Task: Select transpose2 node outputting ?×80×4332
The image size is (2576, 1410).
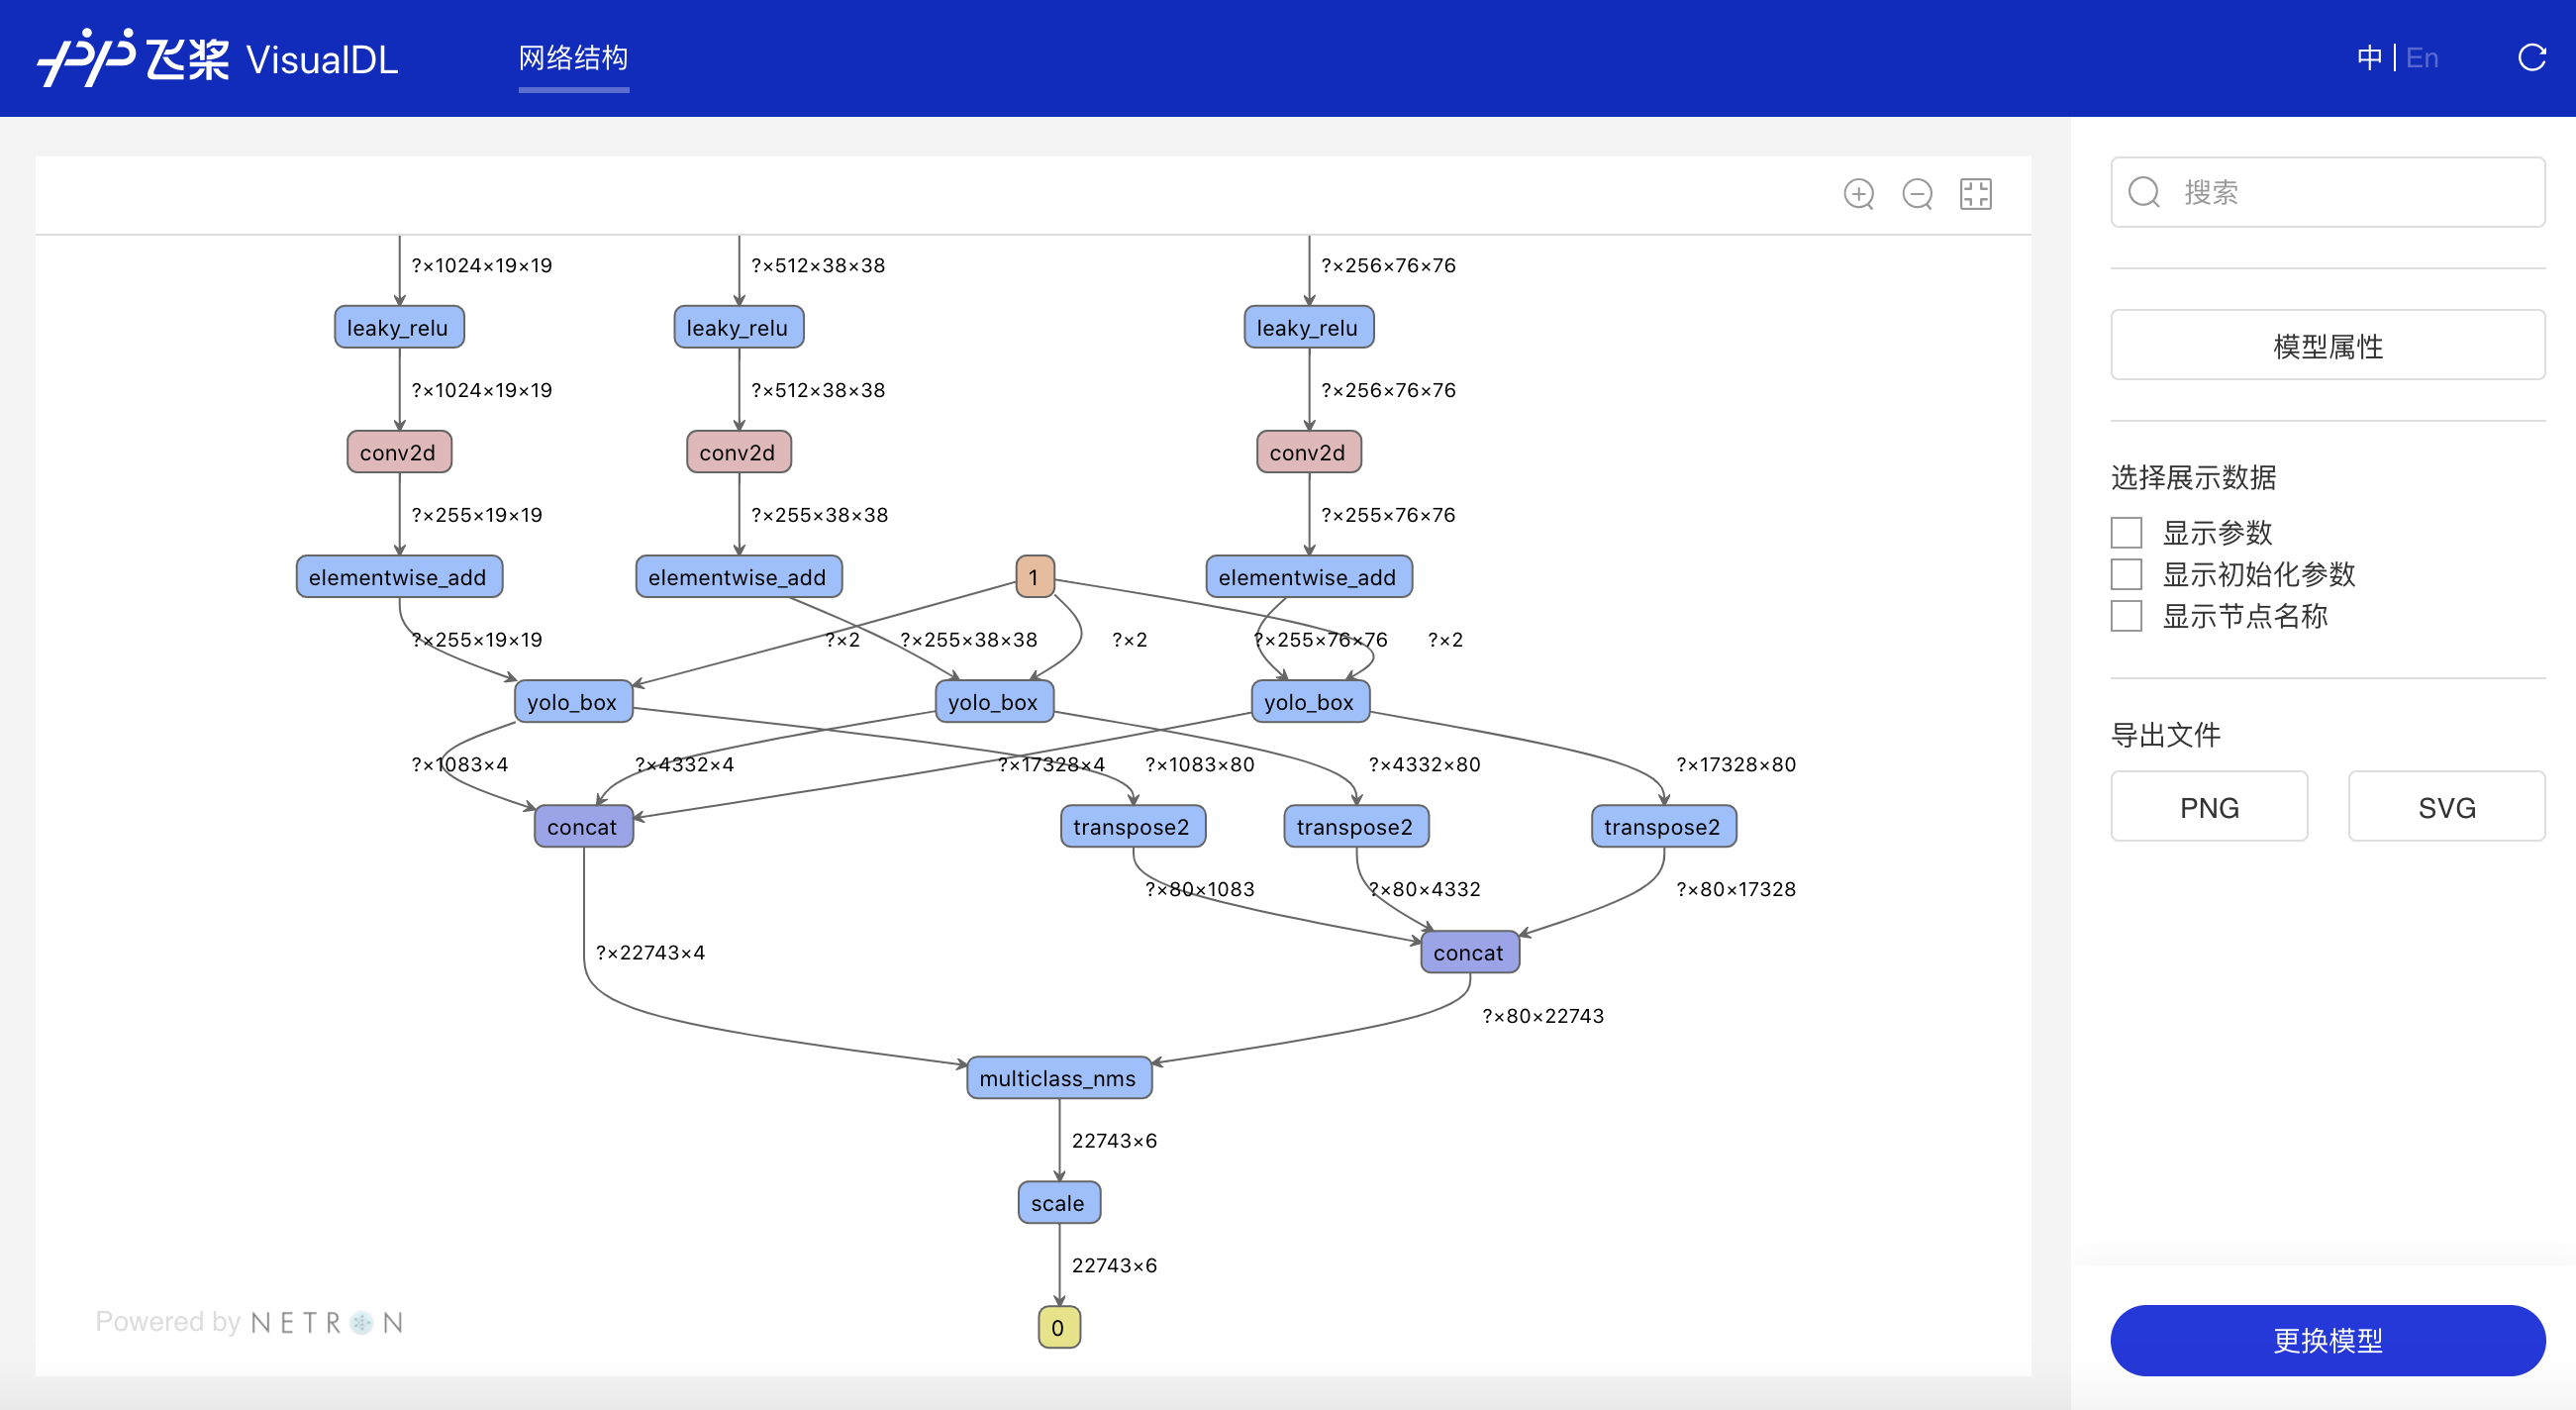Action: pos(1355,827)
